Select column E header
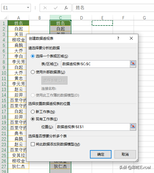The image size is (154, 173). (102, 18)
